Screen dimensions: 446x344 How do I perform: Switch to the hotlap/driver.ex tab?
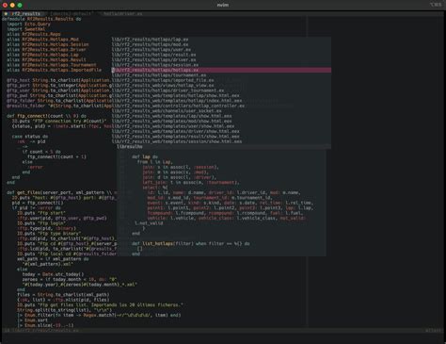[122, 14]
